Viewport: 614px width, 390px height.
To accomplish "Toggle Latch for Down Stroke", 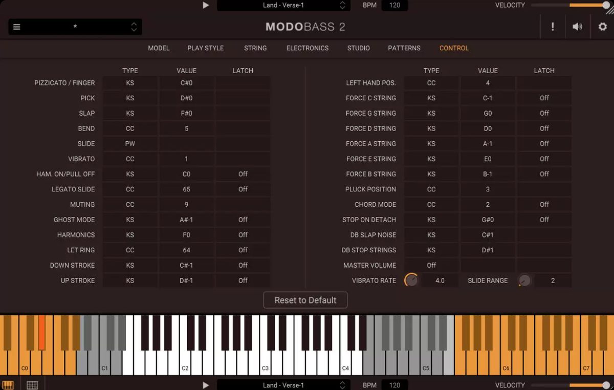I will pos(243,265).
